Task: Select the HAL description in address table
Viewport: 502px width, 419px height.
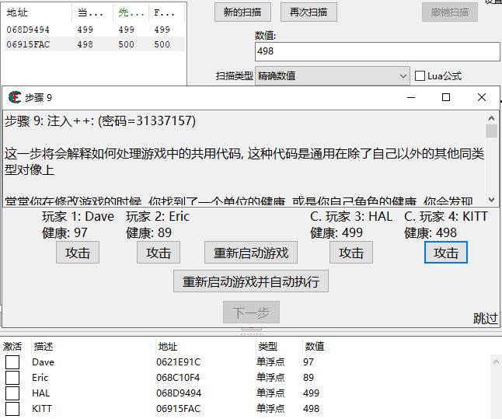Action: [x=41, y=393]
